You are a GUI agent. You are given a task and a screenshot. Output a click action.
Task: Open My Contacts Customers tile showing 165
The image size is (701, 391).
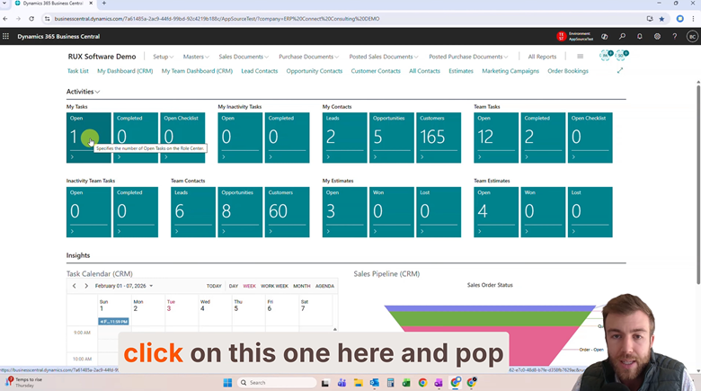pyautogui.click(x=439, y=138)
